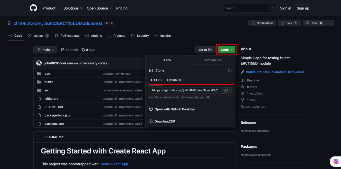The height and width of the screenshot is (169, 341).
Task: Open the README.md file in file list
Action: (x=54, y=107)
